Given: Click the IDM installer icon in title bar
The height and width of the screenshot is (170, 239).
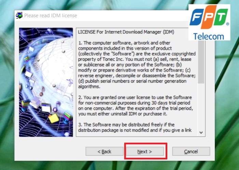Looking at the screenshot, I should (19, 15).
